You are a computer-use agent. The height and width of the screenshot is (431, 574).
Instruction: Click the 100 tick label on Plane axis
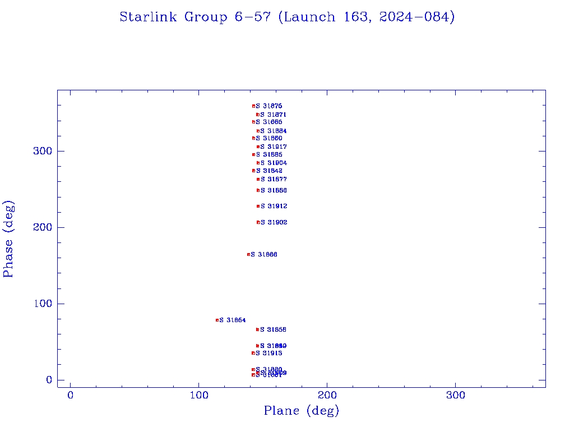coord(199,395)
